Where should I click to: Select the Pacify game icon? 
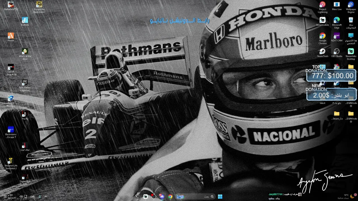25,115
